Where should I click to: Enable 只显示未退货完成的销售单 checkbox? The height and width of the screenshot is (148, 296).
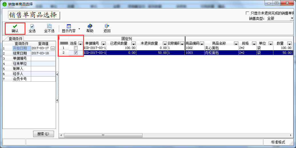click(247, 13)
